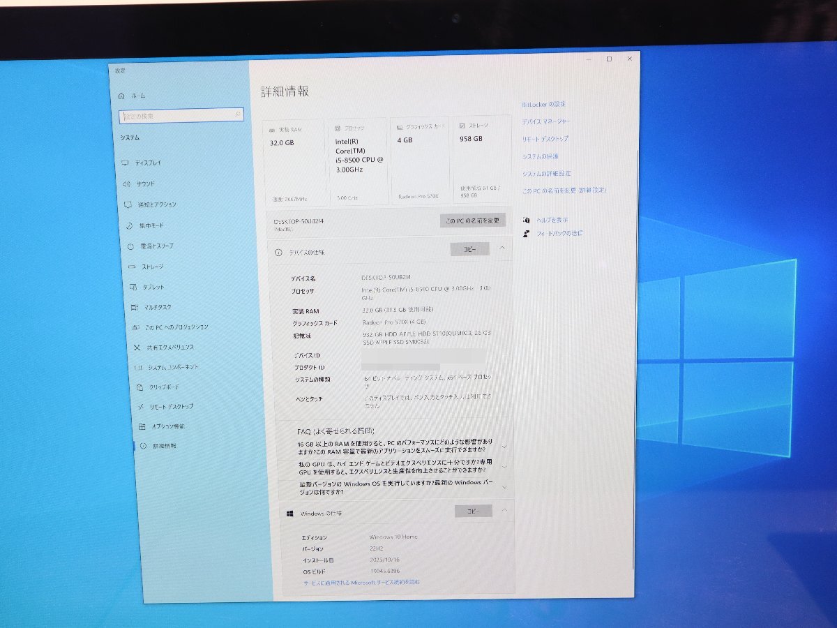The height and width of the screenshot is (628, 837).
Task: Click the Clipboard (クリップボード) sidebar icon
Action: click(139, 387)
